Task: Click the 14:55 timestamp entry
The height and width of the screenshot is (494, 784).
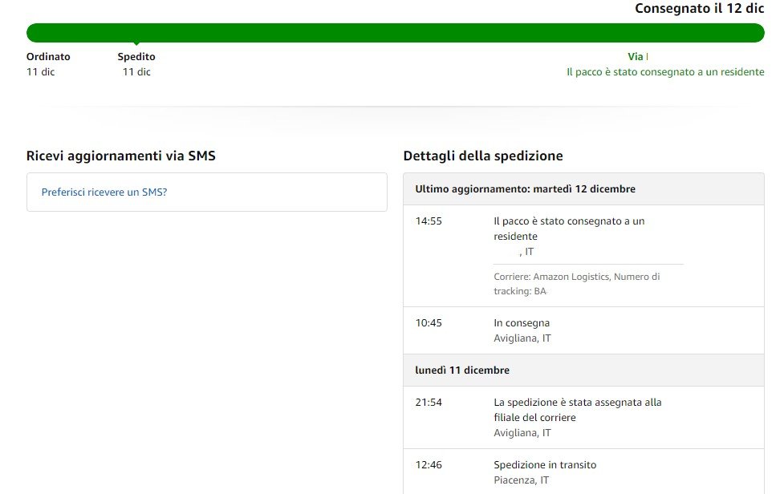Action: point(429,221)
